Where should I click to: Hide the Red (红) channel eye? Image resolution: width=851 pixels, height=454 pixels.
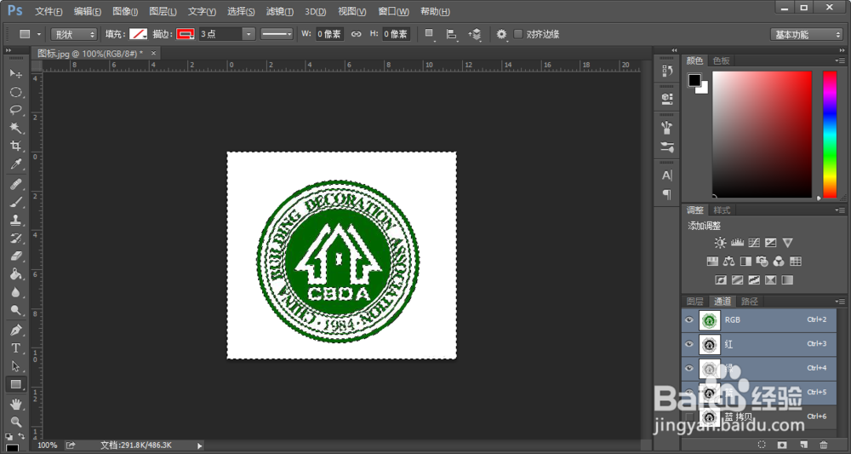[689, 344]
